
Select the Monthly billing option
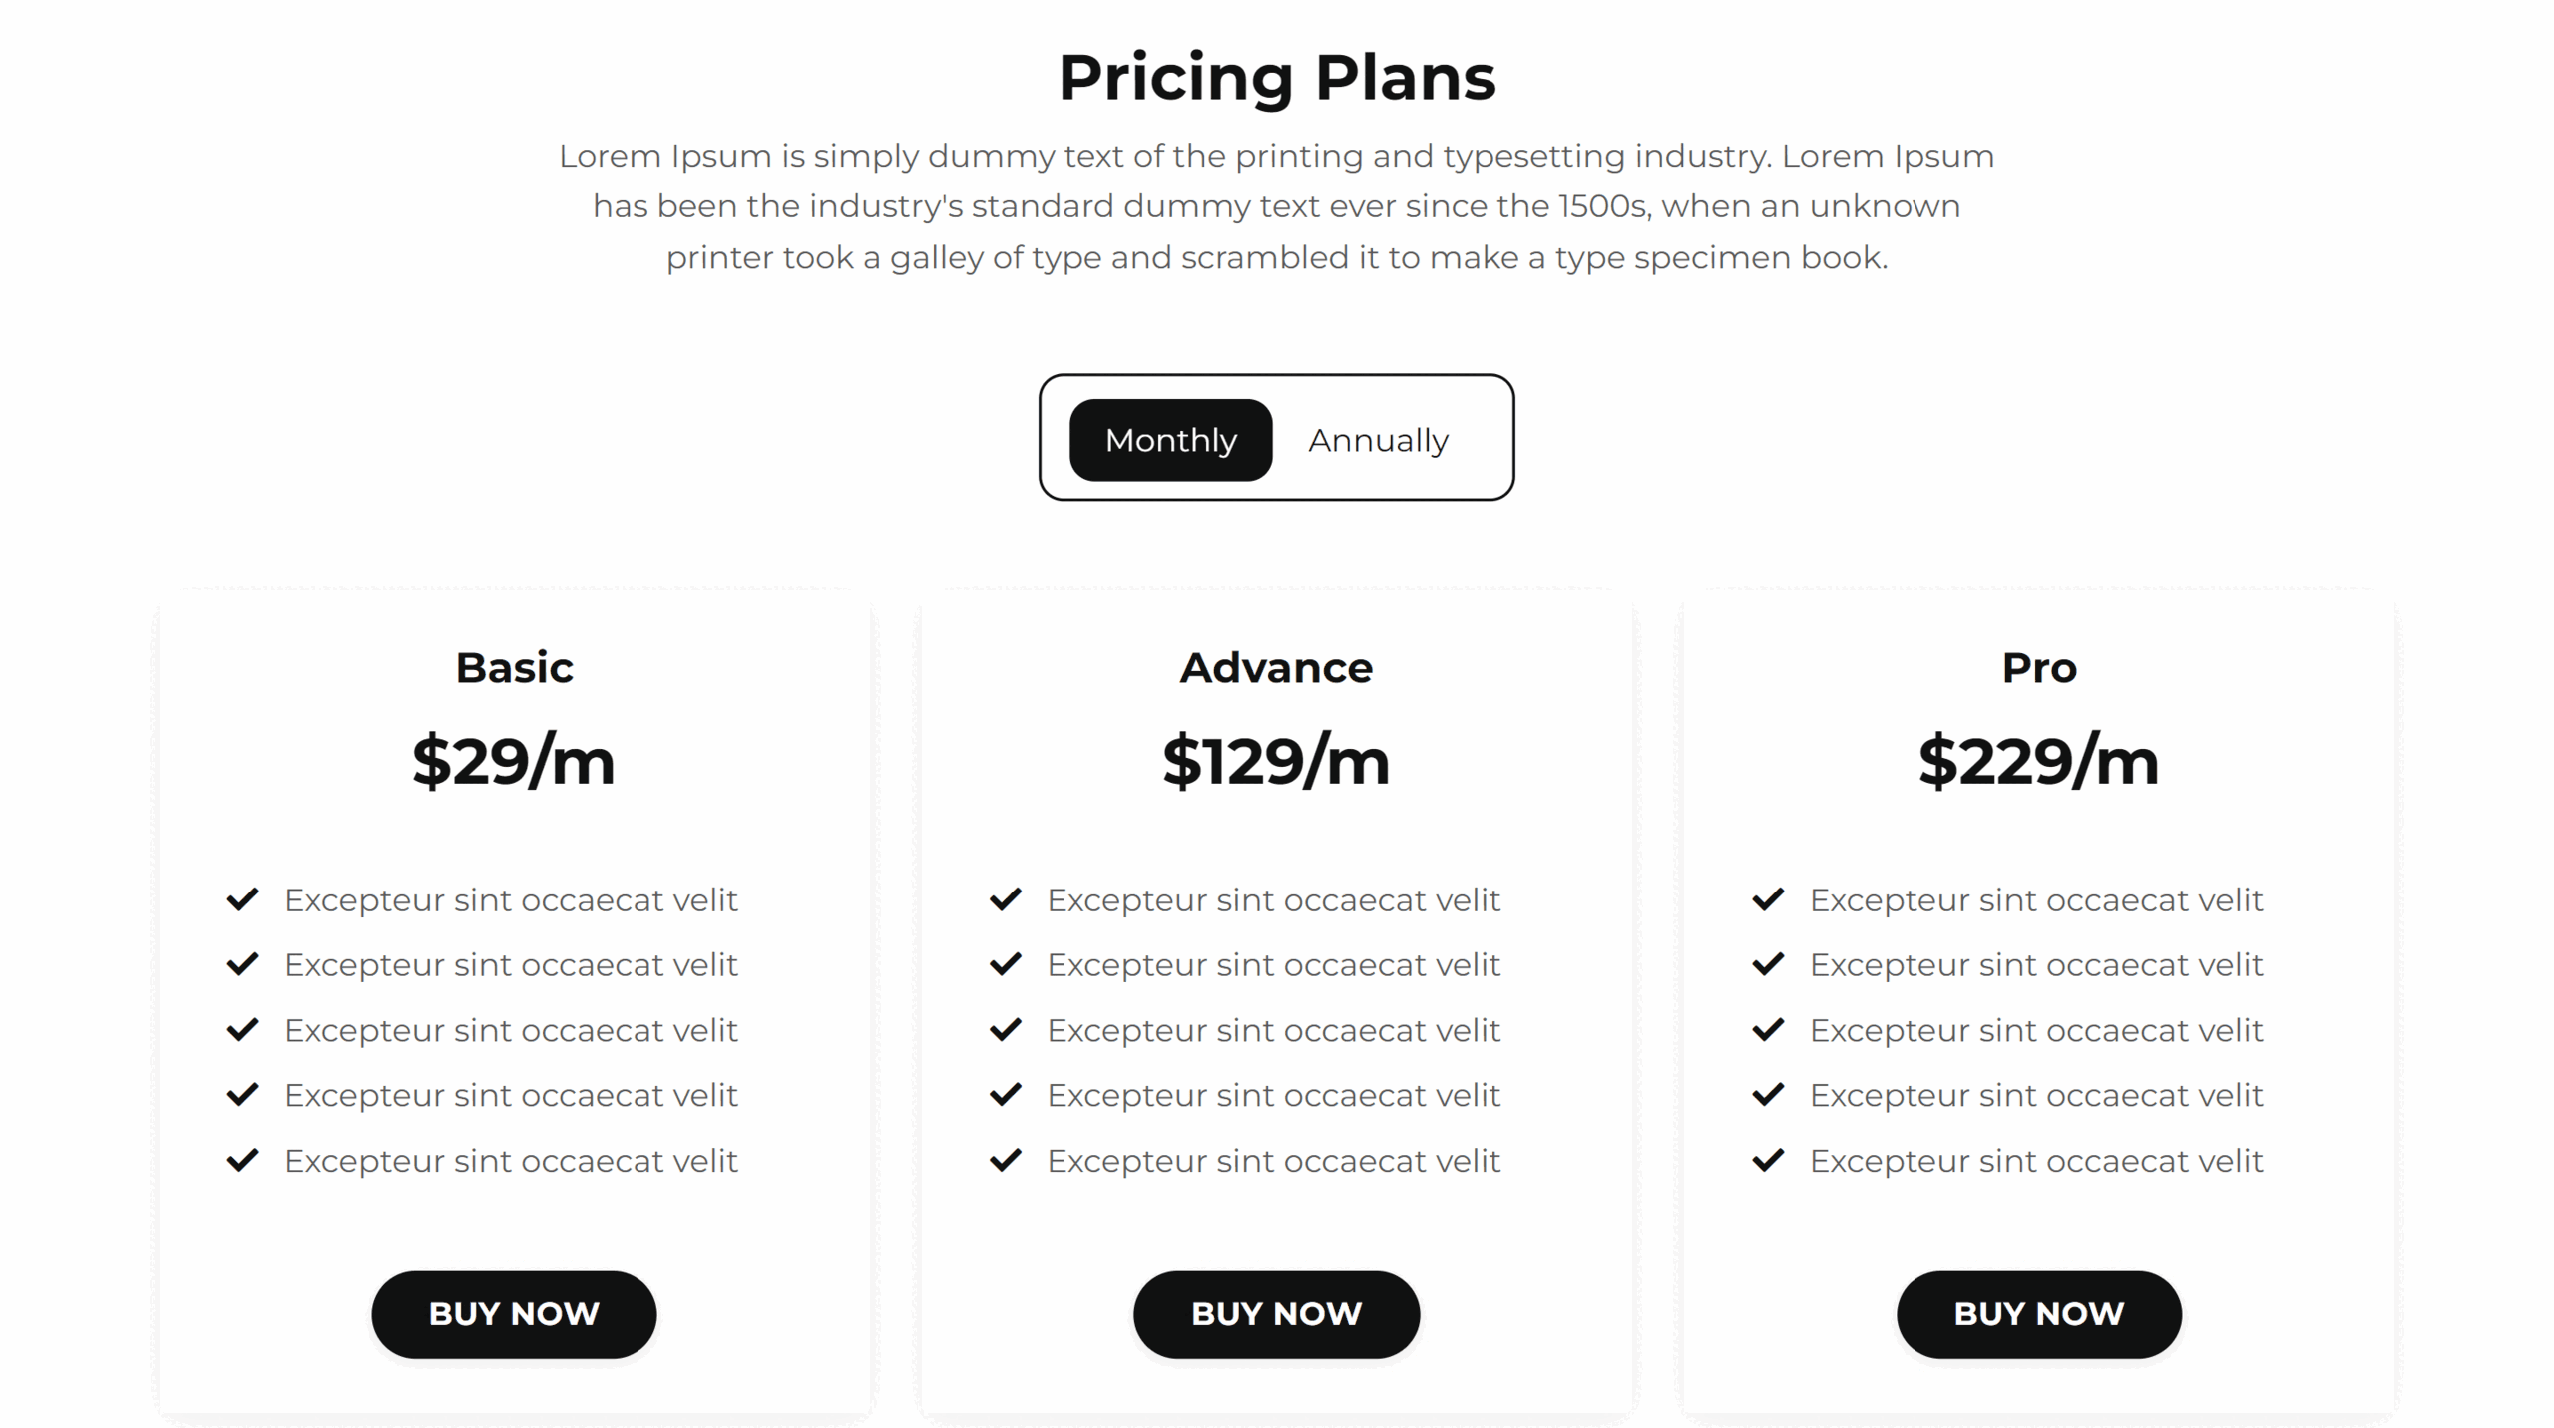point(1170,440)
